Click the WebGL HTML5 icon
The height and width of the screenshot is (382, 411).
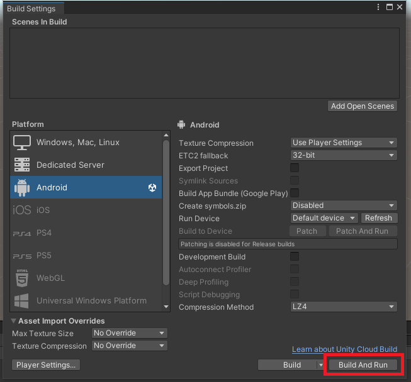click(x=22, y=278)
